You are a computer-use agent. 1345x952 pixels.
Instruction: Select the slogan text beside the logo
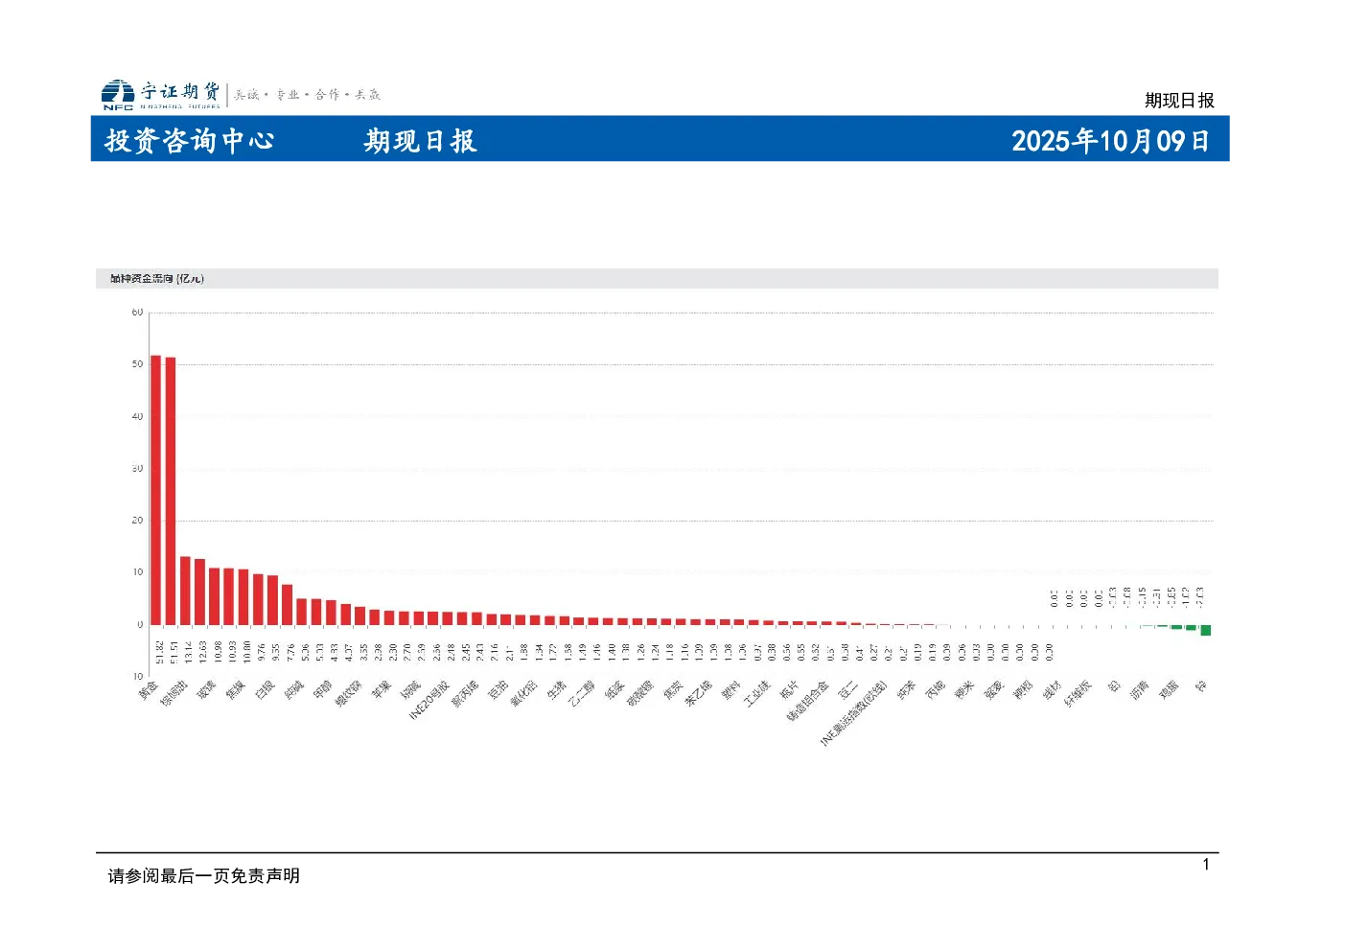(308, 95)
